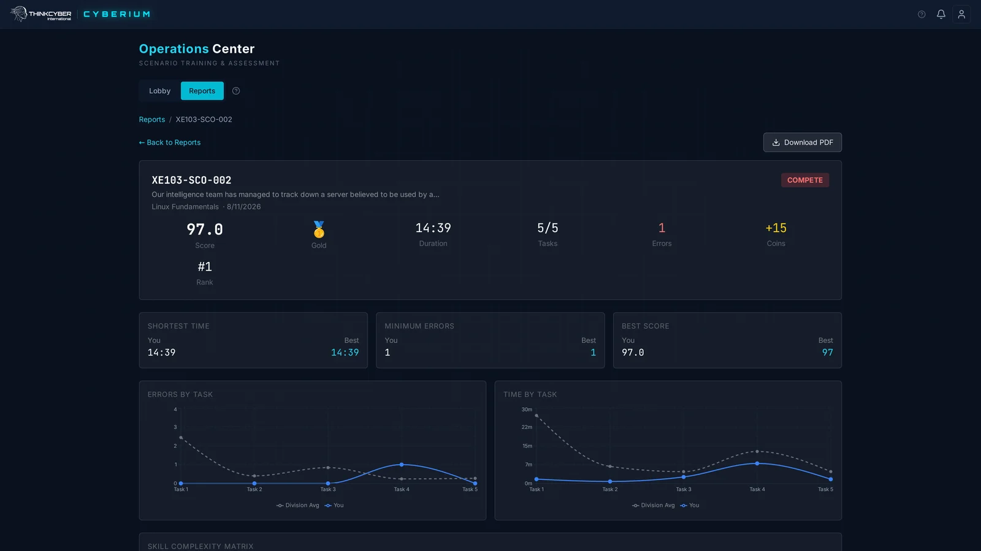
Task: Click Best score 97 in Best Score card
Action: click(x=828, y=353)
